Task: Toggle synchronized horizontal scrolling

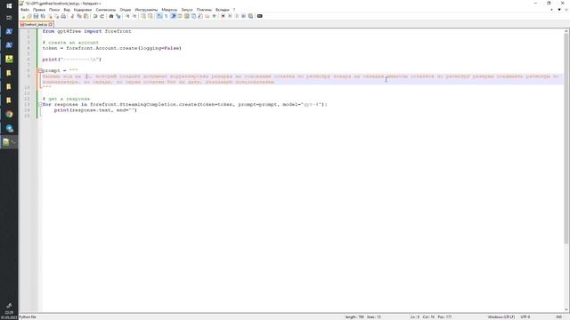Action: (x=151, y=16)
